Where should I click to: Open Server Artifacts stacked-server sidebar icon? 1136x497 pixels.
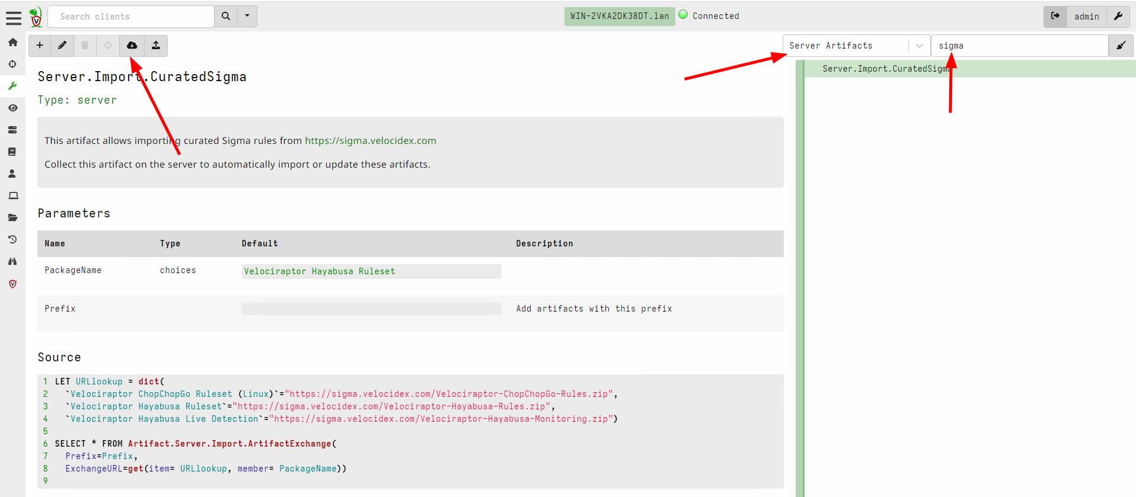tap(12, 130)
